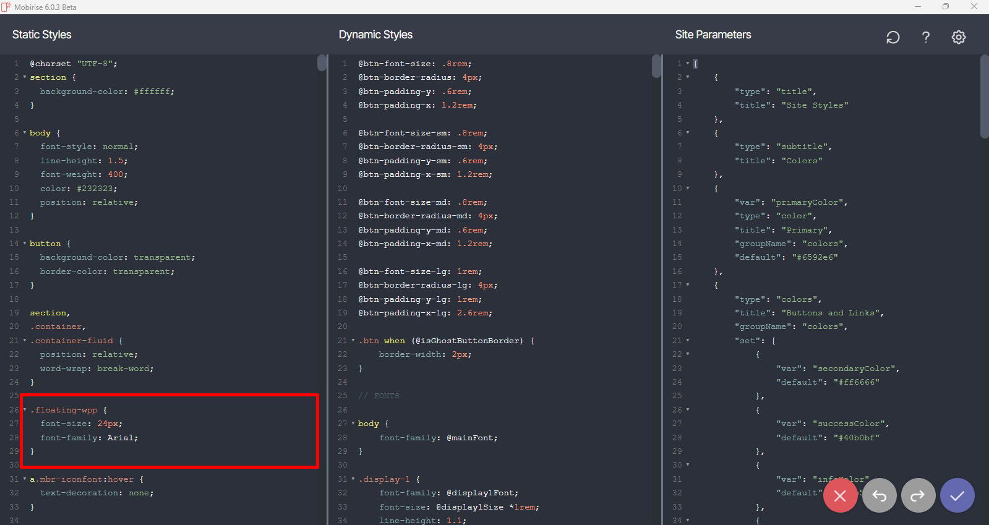Click the redo arrow button
This screenshot has width=989, height=525.
(x=918, y=495)
